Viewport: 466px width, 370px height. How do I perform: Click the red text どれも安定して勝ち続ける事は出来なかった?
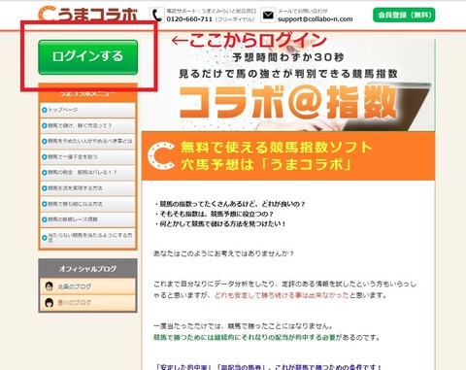(282, 295)
